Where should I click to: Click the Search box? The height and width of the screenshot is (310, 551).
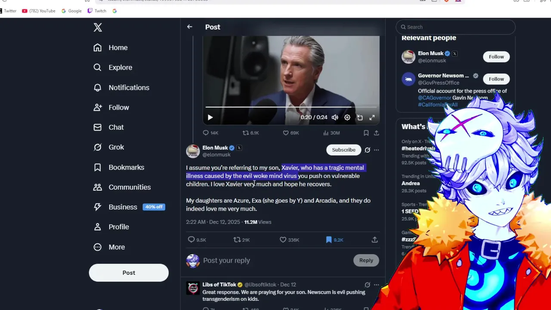click(x=455, y=27)
